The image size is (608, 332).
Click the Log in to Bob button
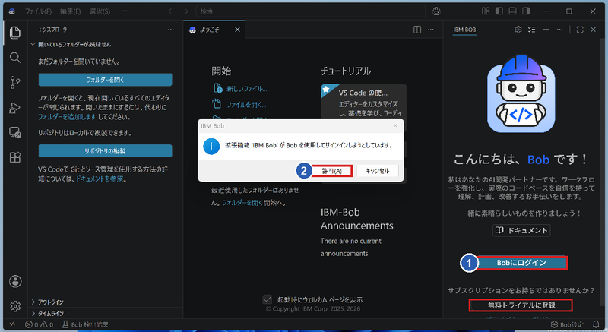(x=521, y=263)
